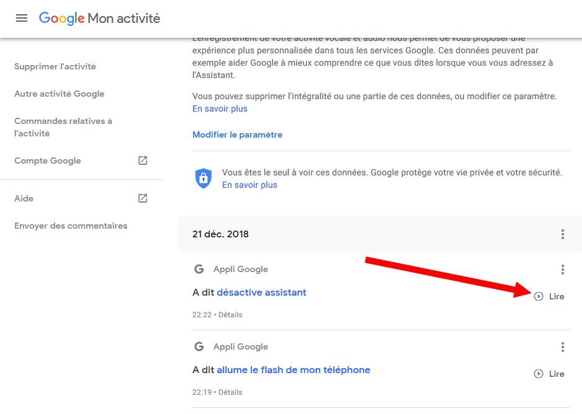
Task: Open more options for 'désactive assistant' entry
Action: point(563,270)
